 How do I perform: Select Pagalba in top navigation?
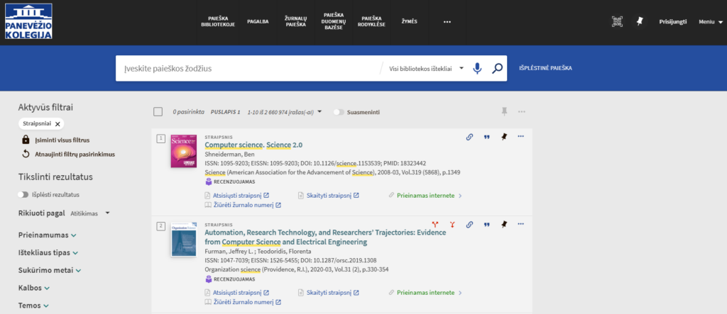[257, 21]
